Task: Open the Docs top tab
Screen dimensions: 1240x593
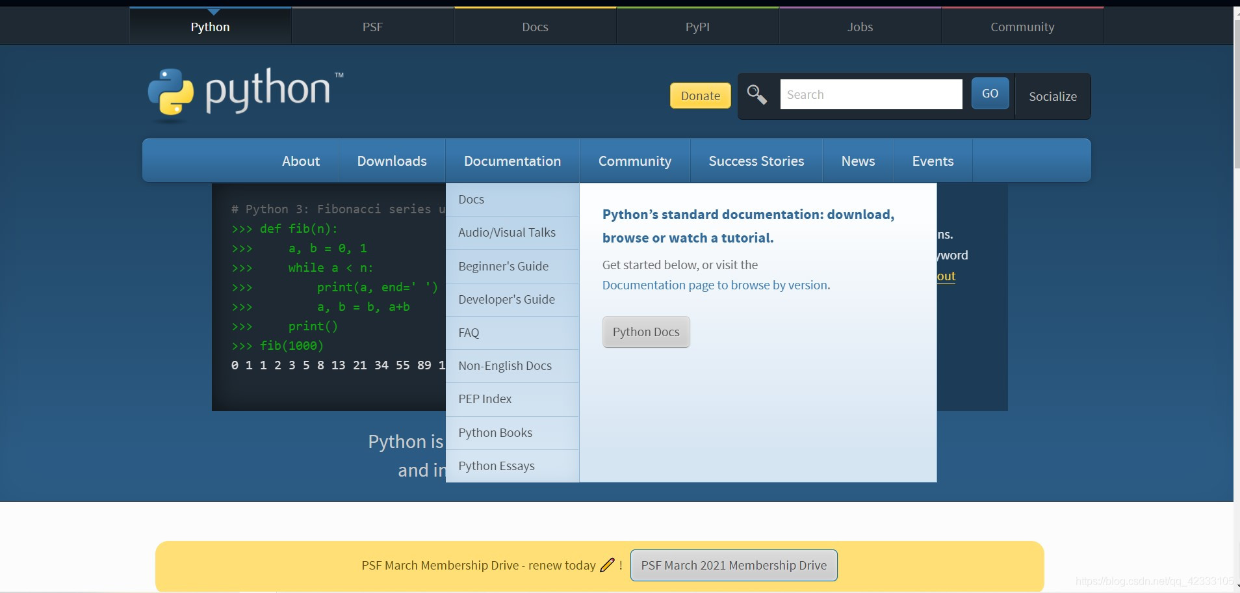Action: [535, 27]
